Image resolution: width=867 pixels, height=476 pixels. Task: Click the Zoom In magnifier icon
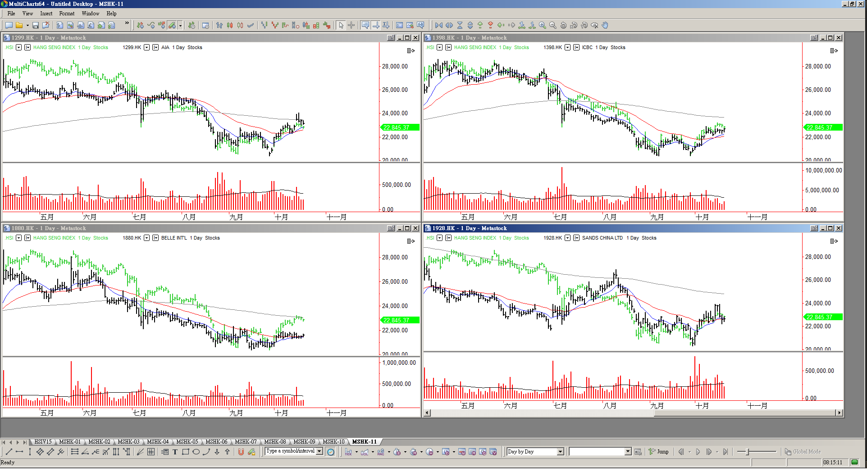click(x=543, y=25)
